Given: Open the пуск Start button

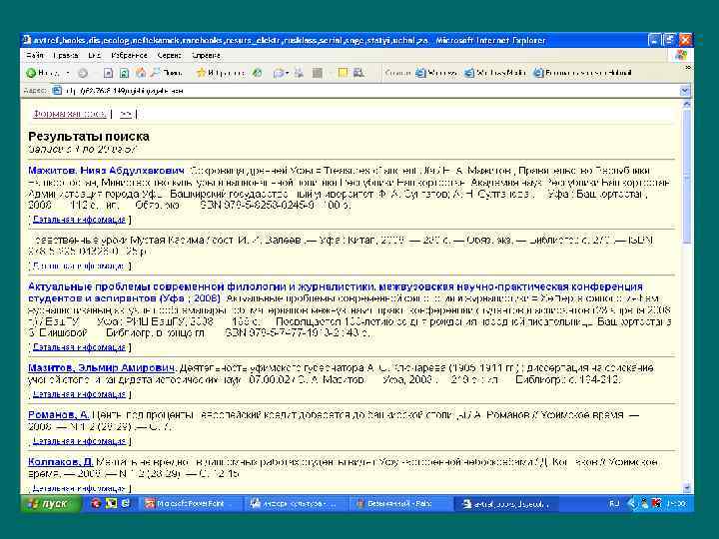Looking at the screenshot, I should (x=51, y=504).
